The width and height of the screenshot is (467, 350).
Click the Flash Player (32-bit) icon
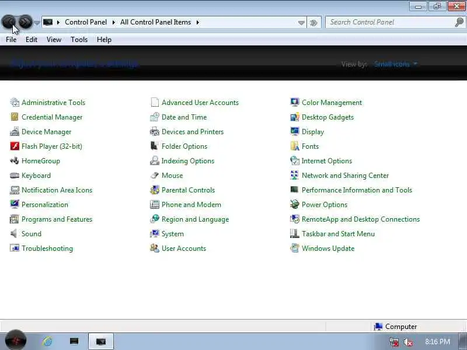[x=14, y=146]
